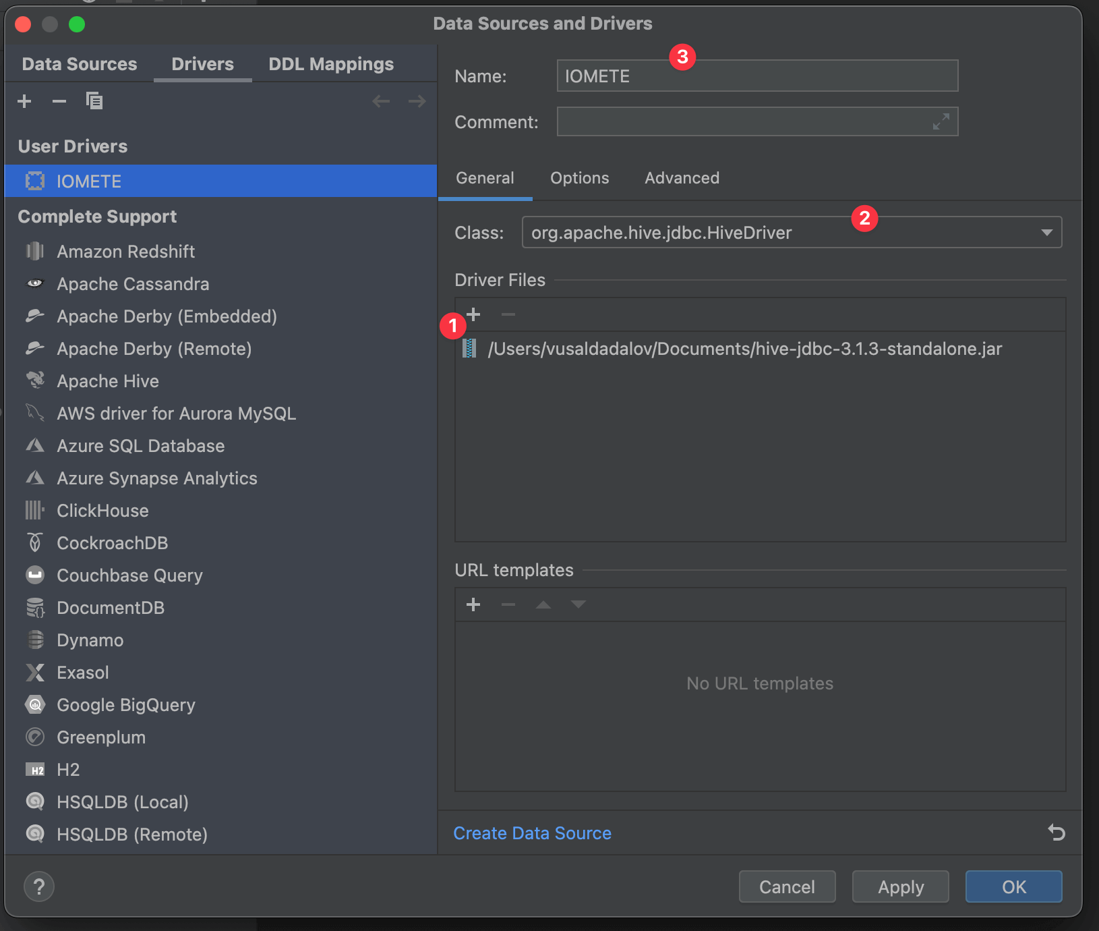Switch to the Options tab

click(x=580, y=178)
